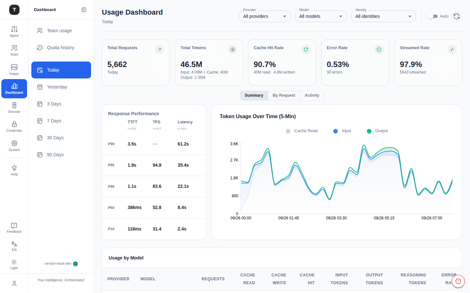Select Yesterday in the range list
This screenshot has width=470, height=293.
tap(61, 87)
